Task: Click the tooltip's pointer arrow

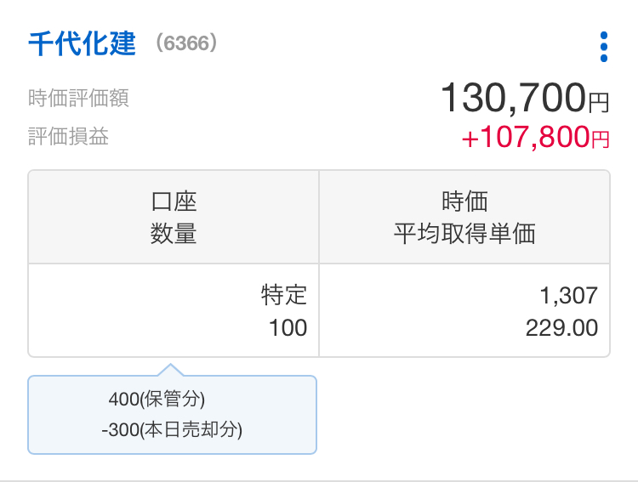Action: [x=170, y=370]
